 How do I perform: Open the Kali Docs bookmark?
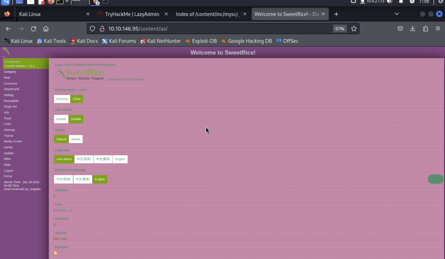[84, 41]
